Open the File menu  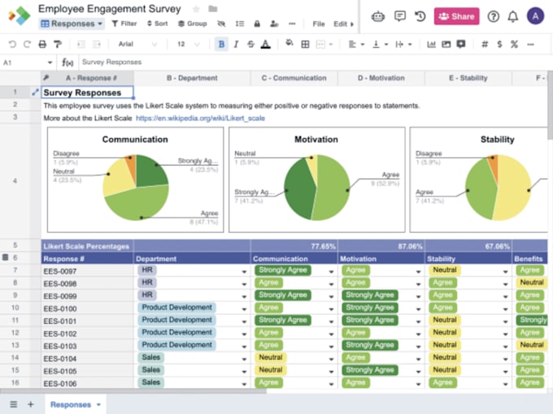click(x=319, y=24)
